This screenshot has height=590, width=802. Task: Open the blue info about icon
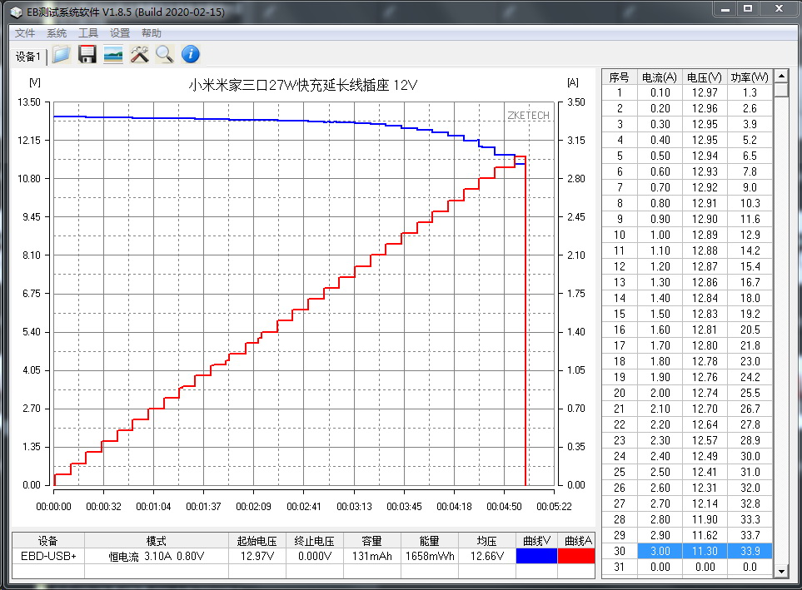point(191,55)
